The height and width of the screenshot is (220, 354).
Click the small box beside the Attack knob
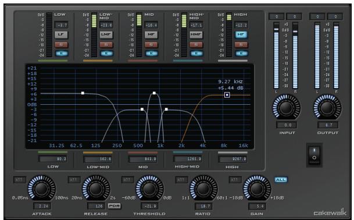pos(20,180)
